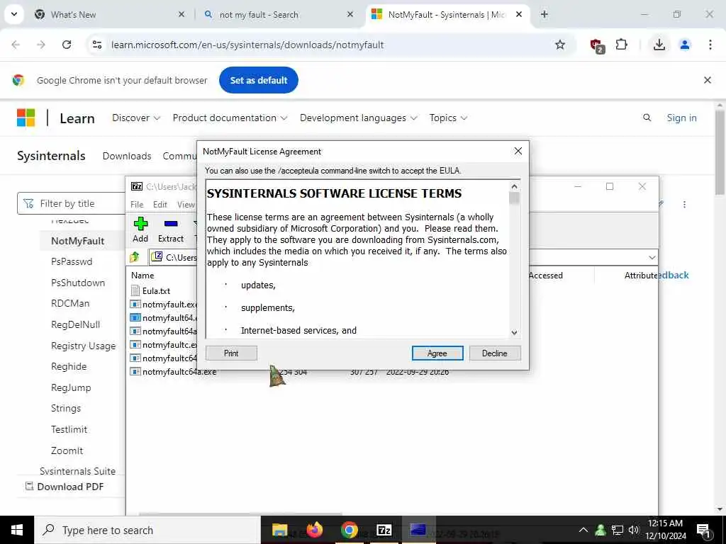Viewport: 726px width, 544px height.
Task: Show hidden system tray icons
Action: (583, 530)
